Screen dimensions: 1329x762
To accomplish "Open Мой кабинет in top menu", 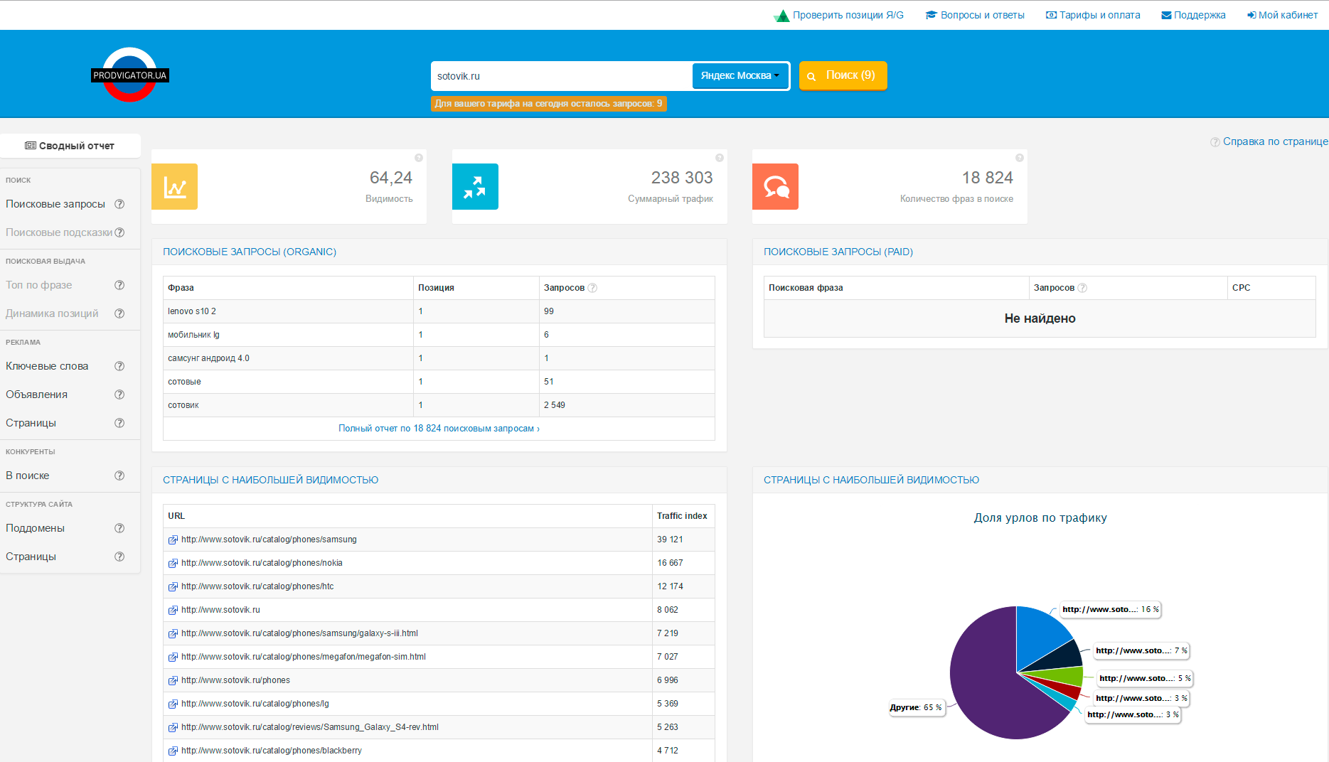I will click(1282, 15).
